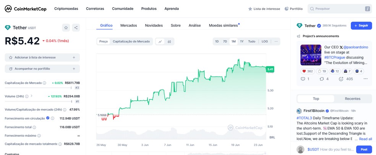
Task: Expand Acompanhar no portfólio plus
Action: pos(74,69)
